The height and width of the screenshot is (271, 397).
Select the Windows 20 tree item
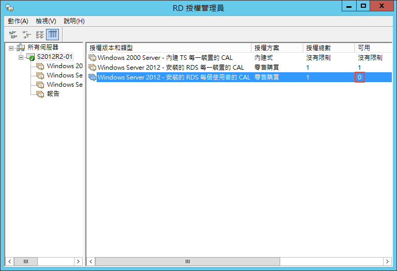[x=65, y=66]
